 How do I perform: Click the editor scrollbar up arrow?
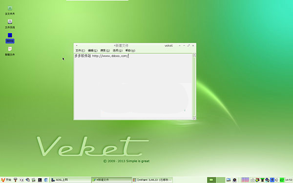[x=194, y=55]
